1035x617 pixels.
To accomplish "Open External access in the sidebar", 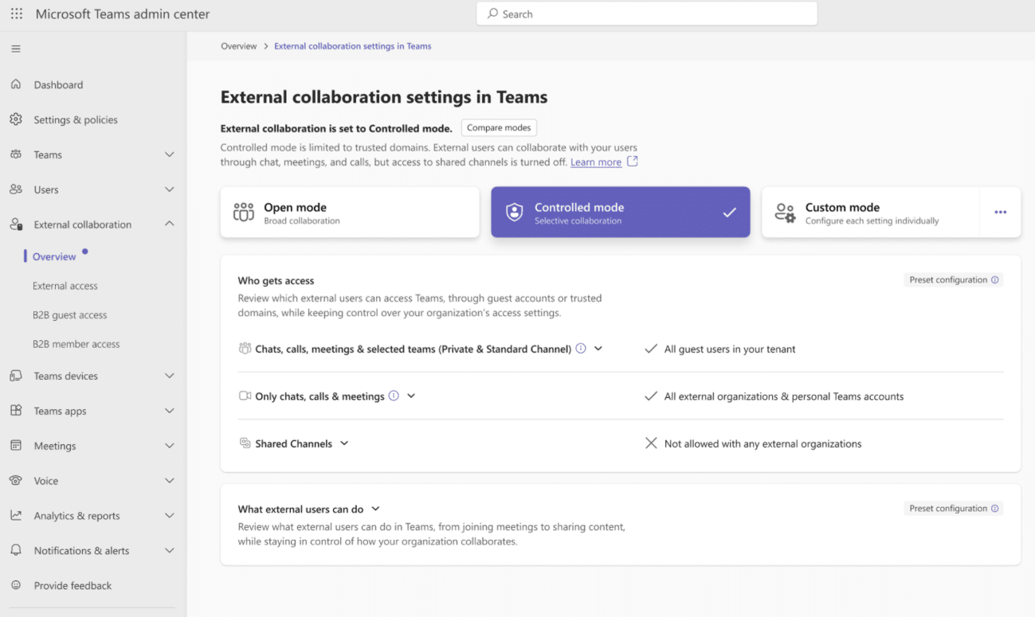I will tap(65, 286).
